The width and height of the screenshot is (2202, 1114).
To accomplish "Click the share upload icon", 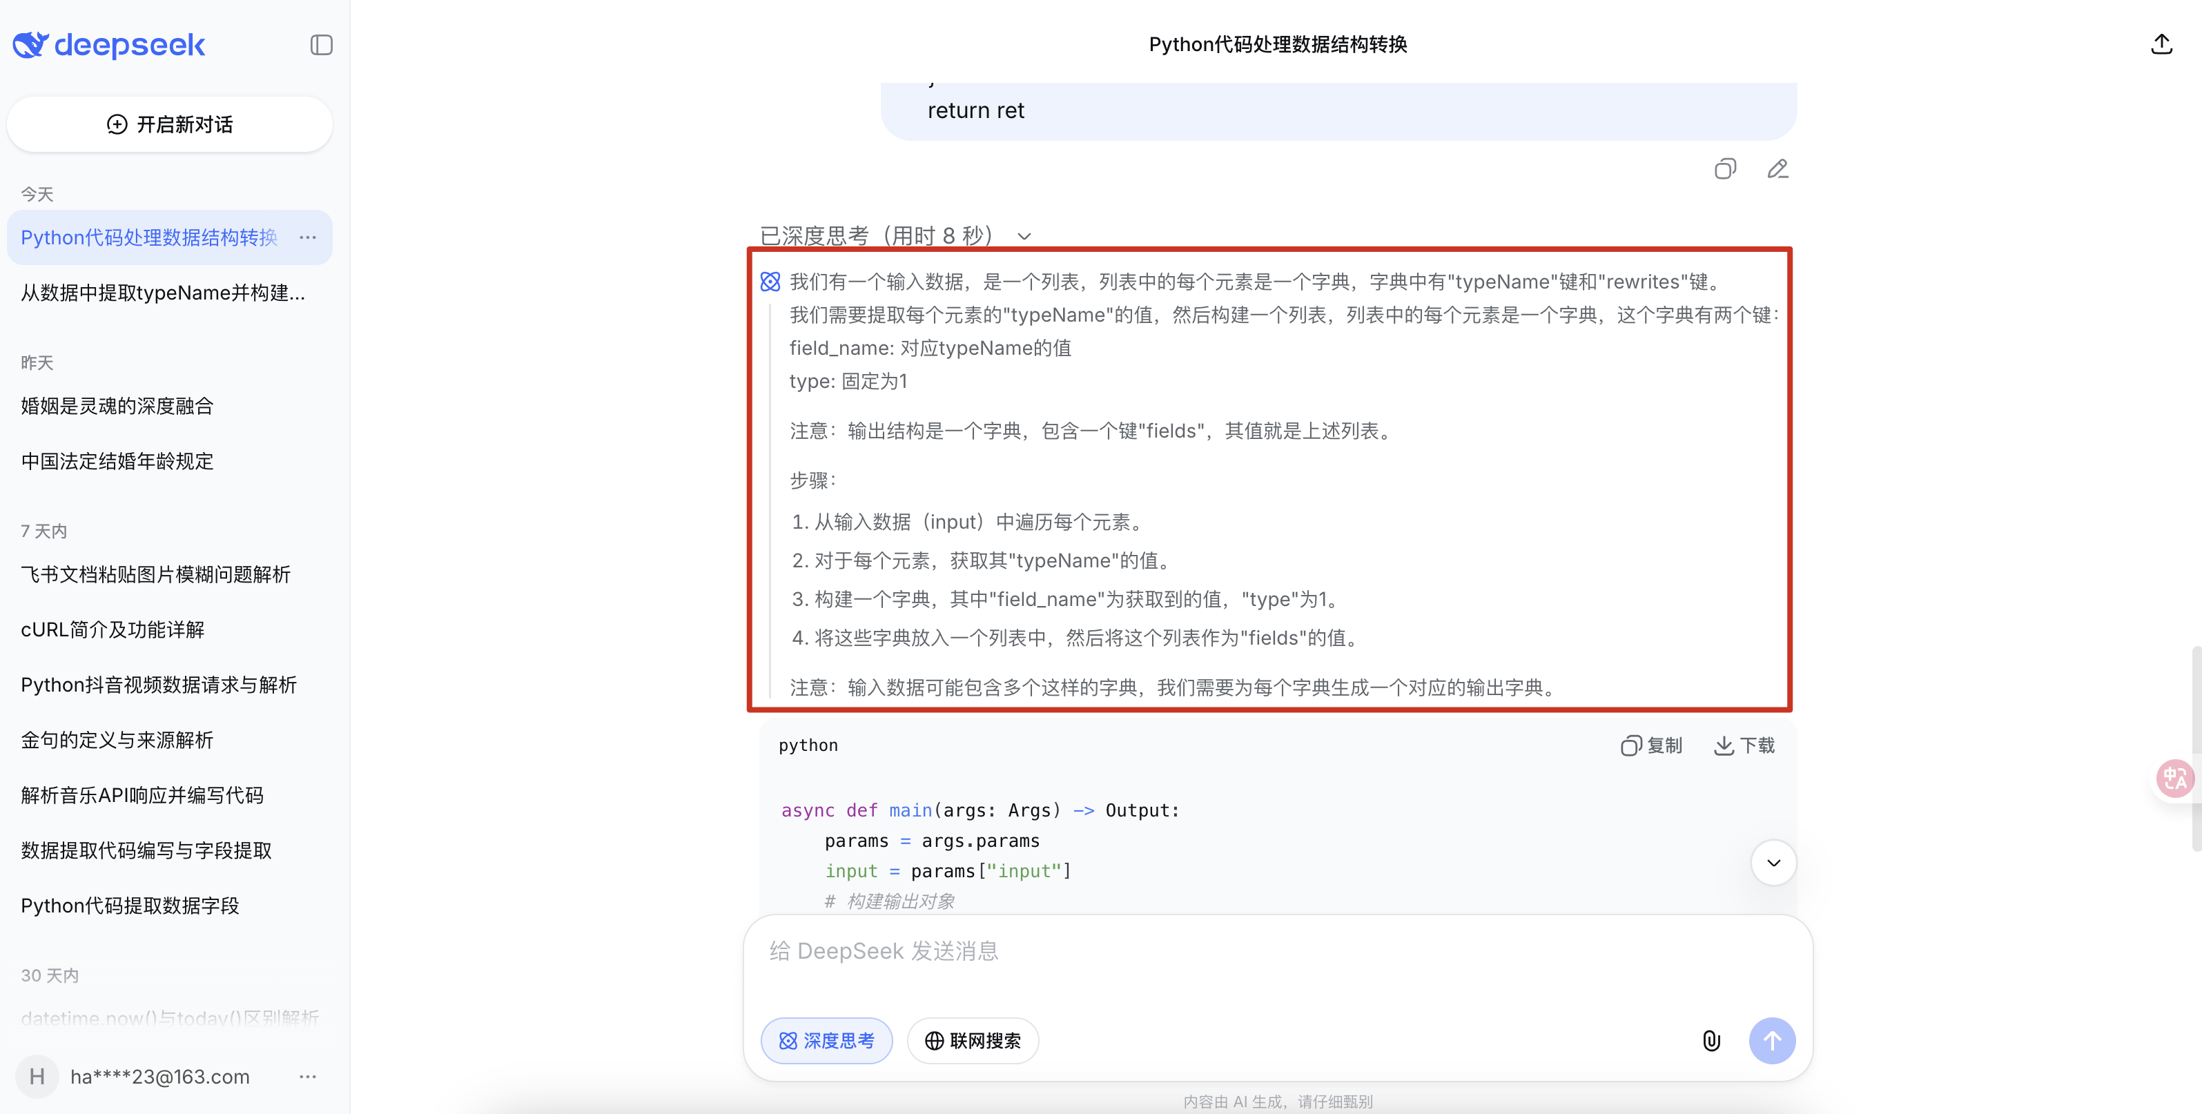I will 2161,44.
